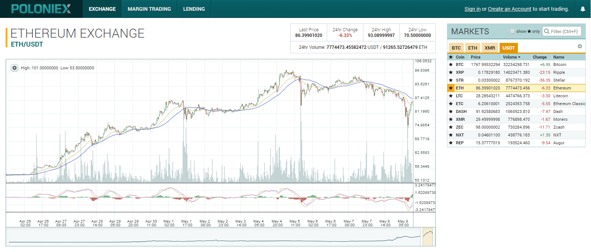Screen dimensions: 591x252
Task: Toggle favorite star for ETH row
Action: [x=451, y=88]
